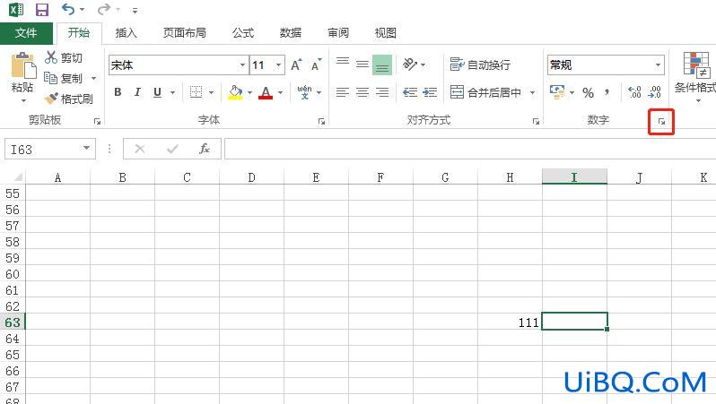
Task: Align text left
Action: [x=343, y=92]
